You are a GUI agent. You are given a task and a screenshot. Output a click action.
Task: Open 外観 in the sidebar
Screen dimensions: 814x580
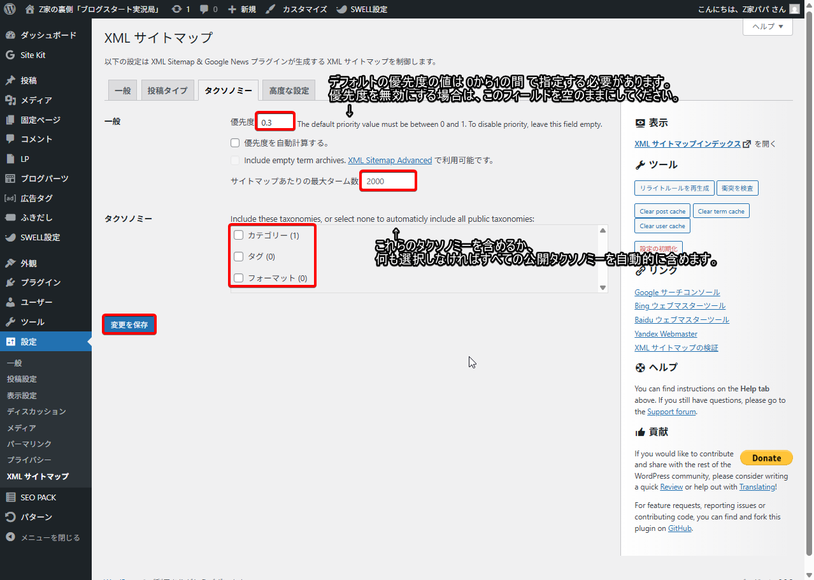point(46,263)
